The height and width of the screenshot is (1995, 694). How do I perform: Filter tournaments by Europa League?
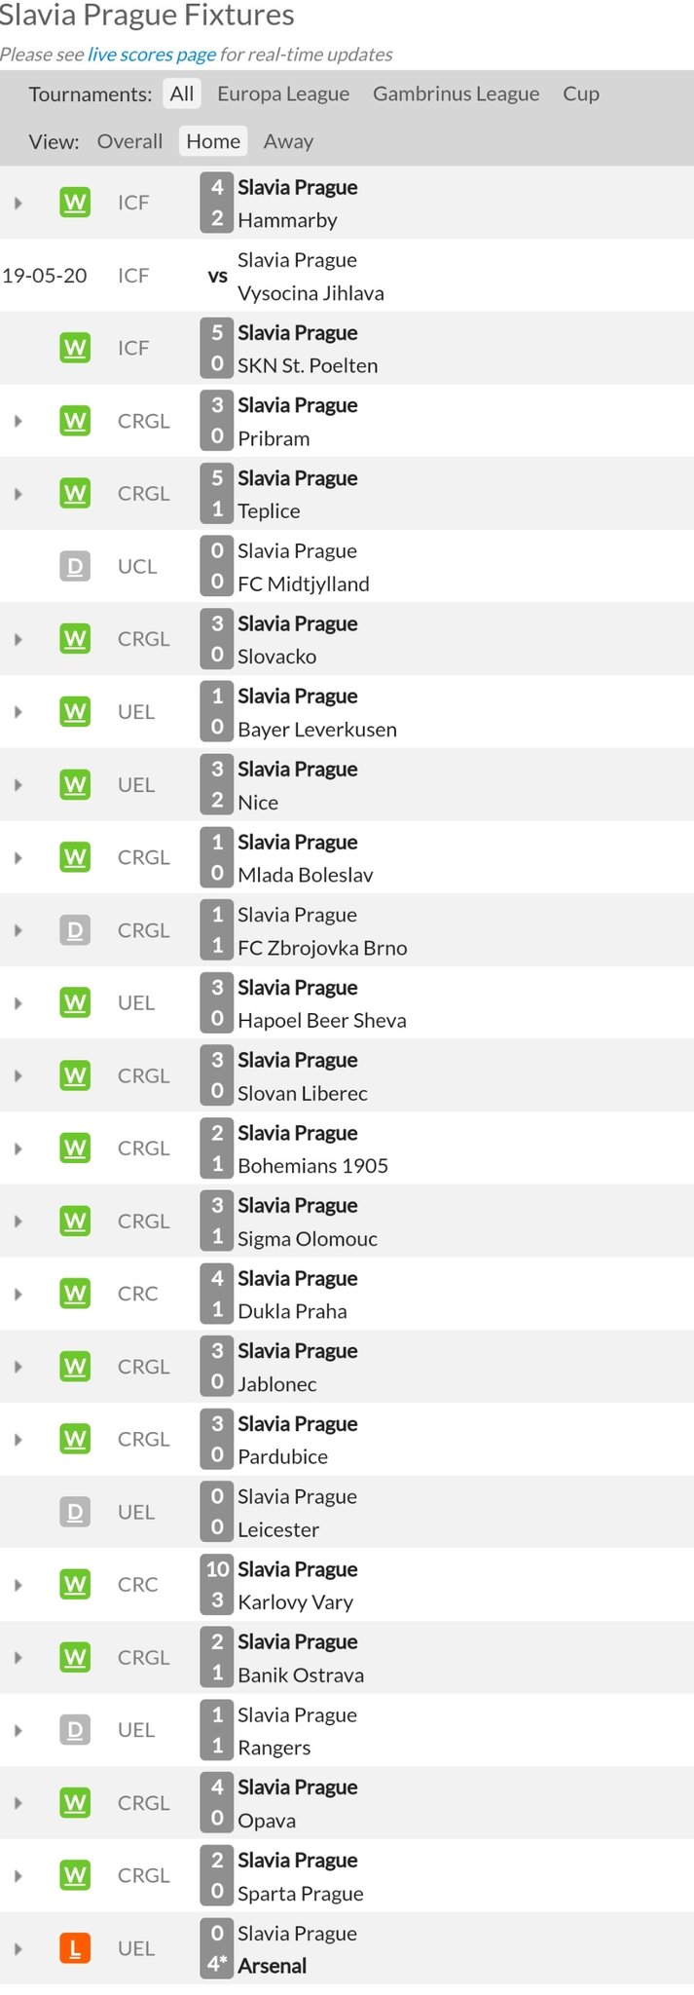(x=283, y=94)
